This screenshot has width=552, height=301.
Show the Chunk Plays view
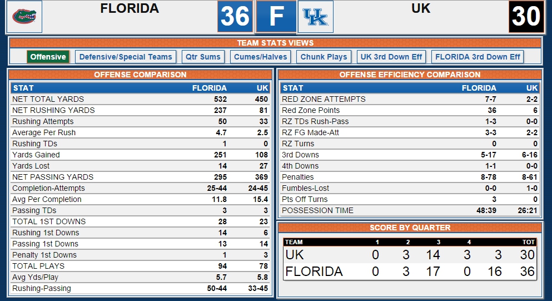324,57
